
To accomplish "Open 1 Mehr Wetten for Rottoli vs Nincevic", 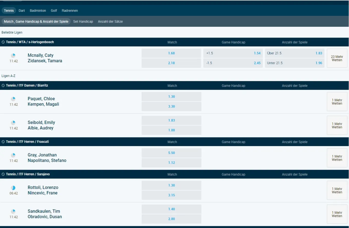I will click(337, 190).
